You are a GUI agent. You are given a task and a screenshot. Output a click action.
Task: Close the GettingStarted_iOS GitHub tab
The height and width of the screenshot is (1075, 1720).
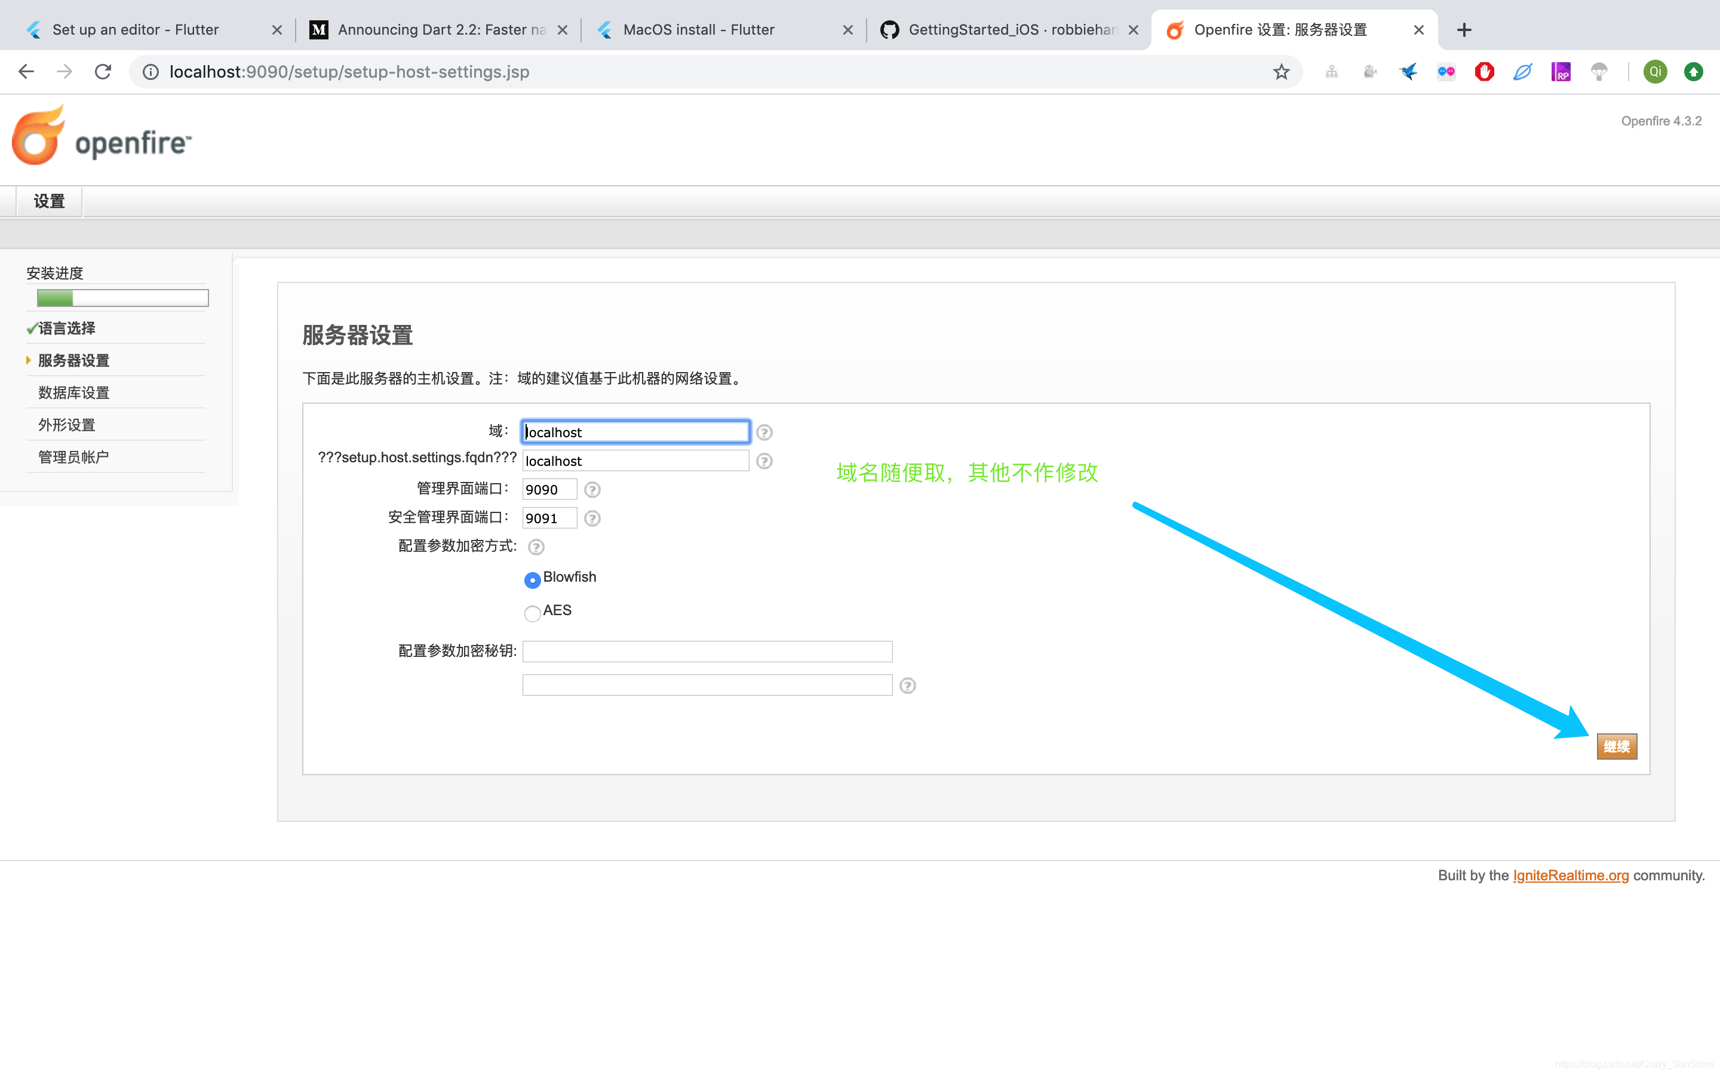(1133, 30)
